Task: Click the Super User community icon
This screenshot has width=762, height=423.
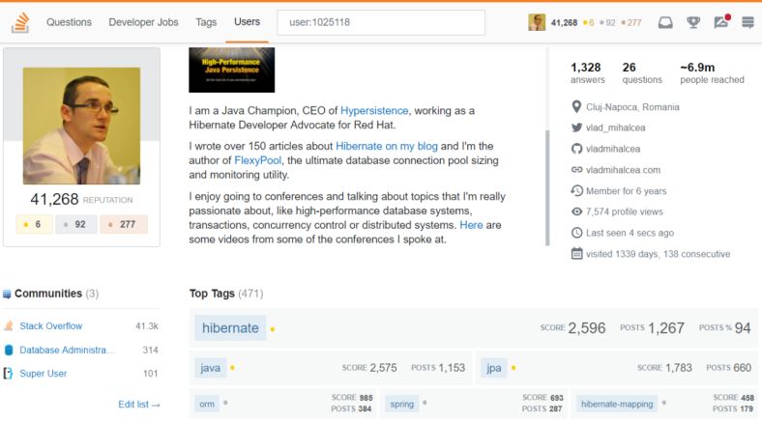Action: point(9,373)
